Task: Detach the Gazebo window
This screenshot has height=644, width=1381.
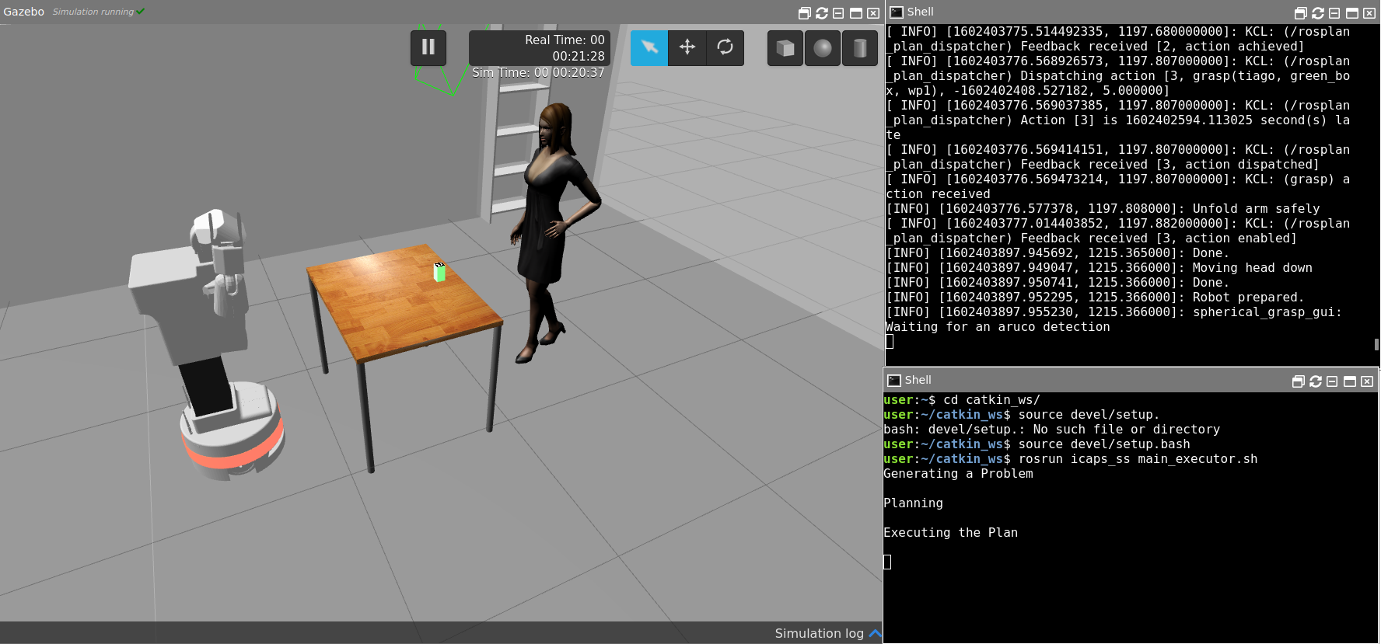Action: tap(805, 13)
